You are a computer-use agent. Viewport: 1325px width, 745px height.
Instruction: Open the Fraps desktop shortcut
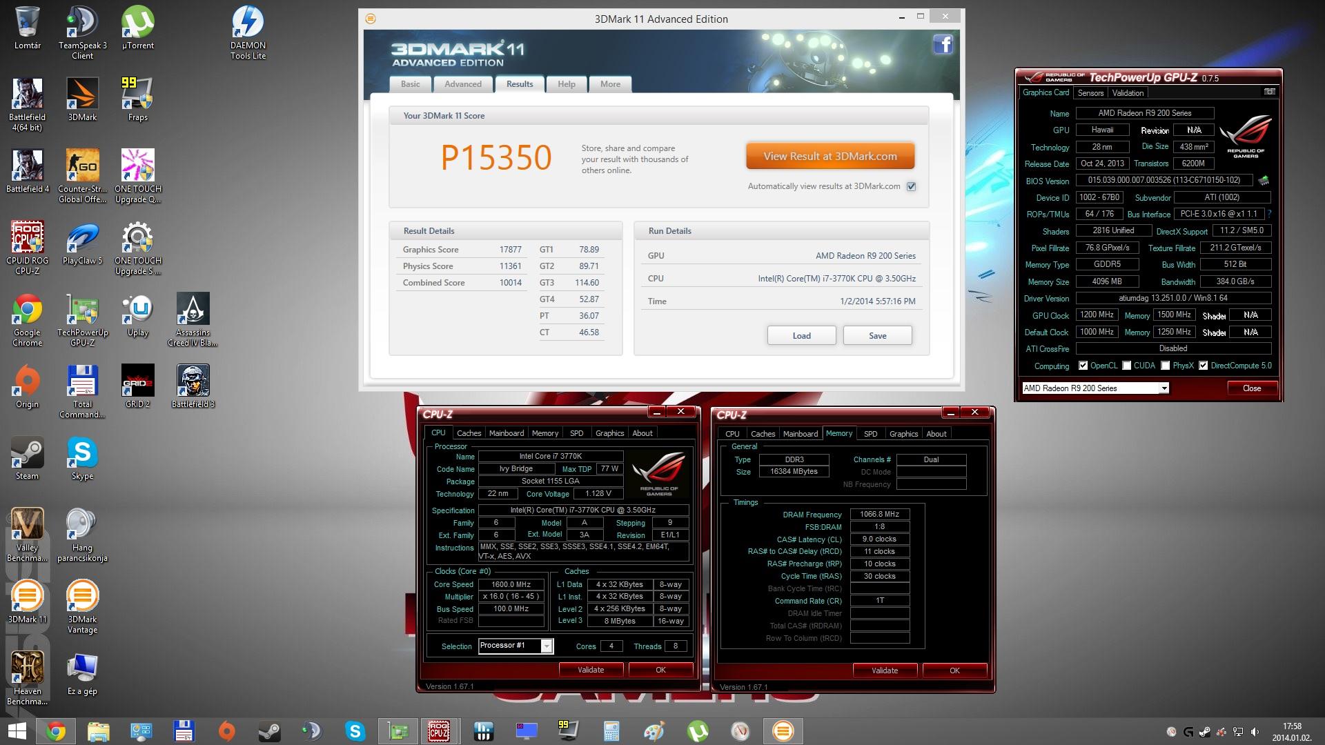coord(137,97)
